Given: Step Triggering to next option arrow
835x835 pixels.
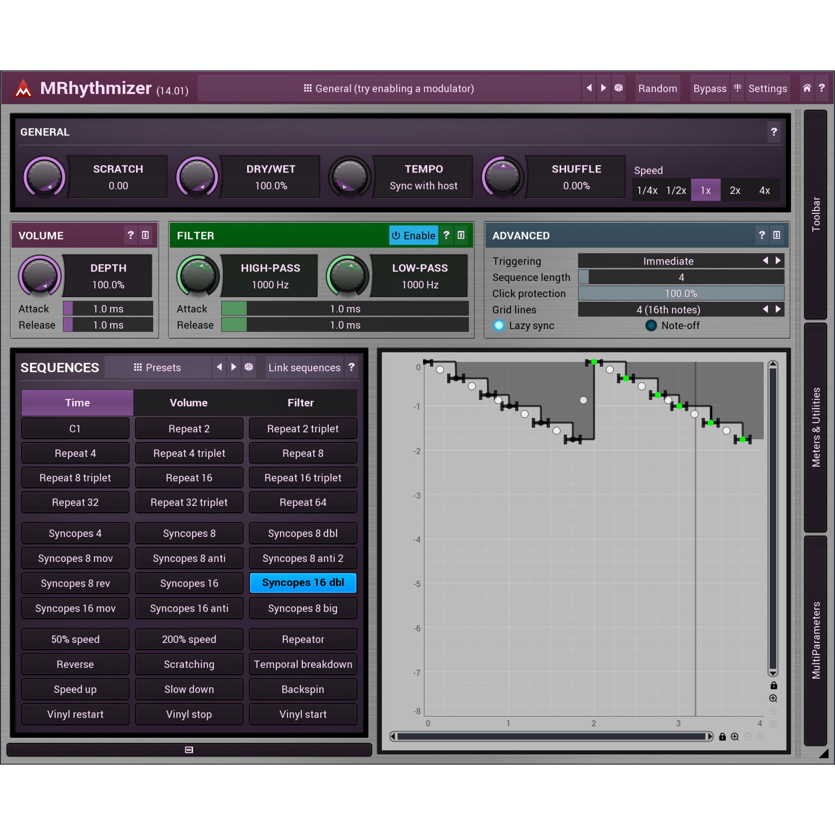Looking at the screenshot, I should click(778, 261).
